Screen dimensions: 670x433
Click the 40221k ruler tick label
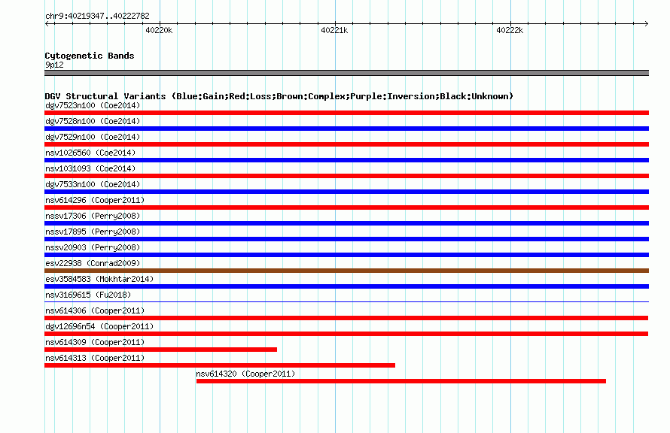pos(334,30)
